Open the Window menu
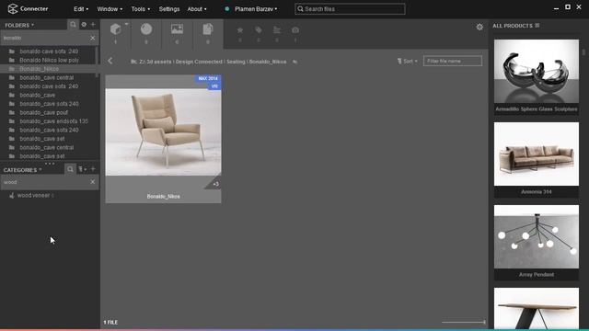The width and height of the screenshot is (589, 331). click(x=110, y=9)
